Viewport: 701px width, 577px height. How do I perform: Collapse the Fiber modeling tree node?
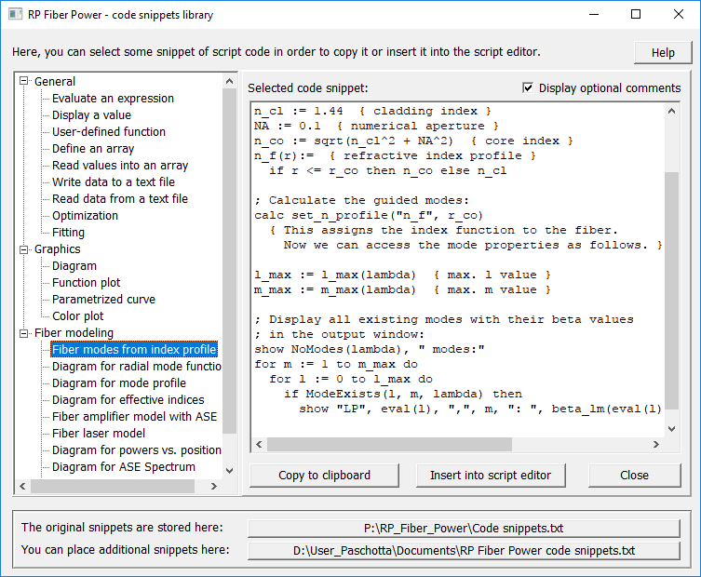coord(23,333)
